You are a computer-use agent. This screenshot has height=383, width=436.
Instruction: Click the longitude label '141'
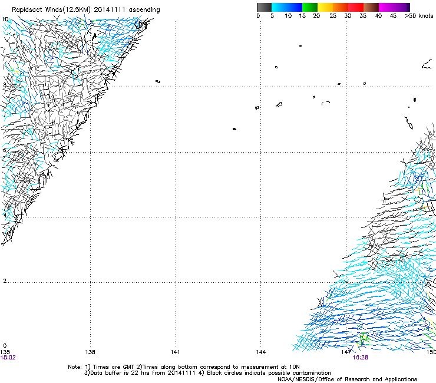click(175, 352)
